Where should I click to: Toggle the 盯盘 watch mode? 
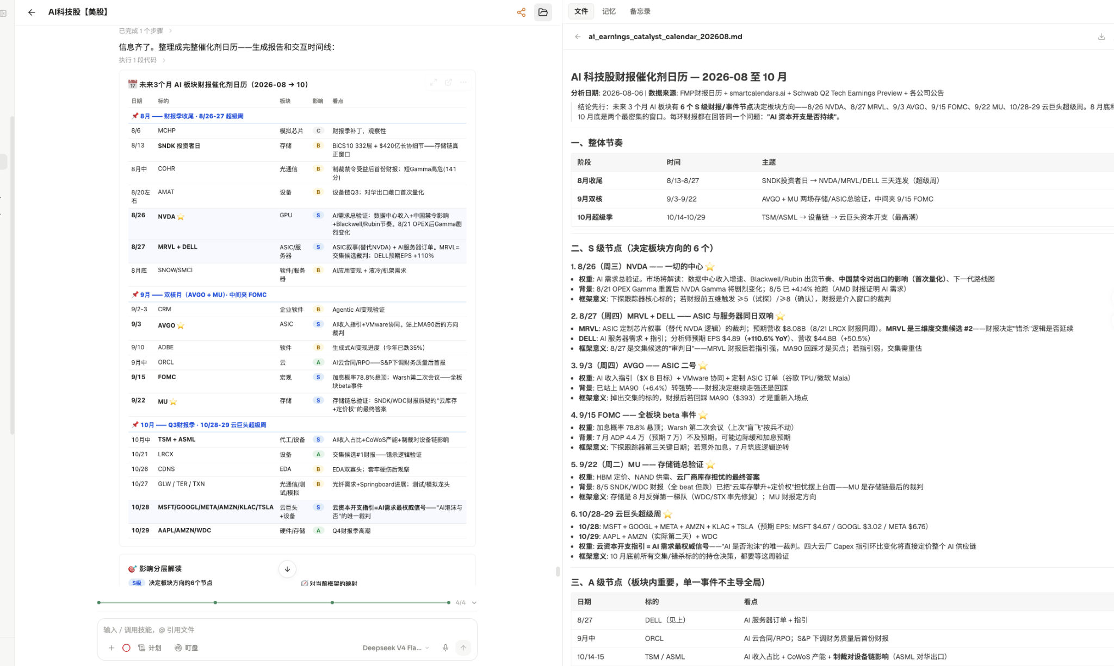tap(187, 648)
